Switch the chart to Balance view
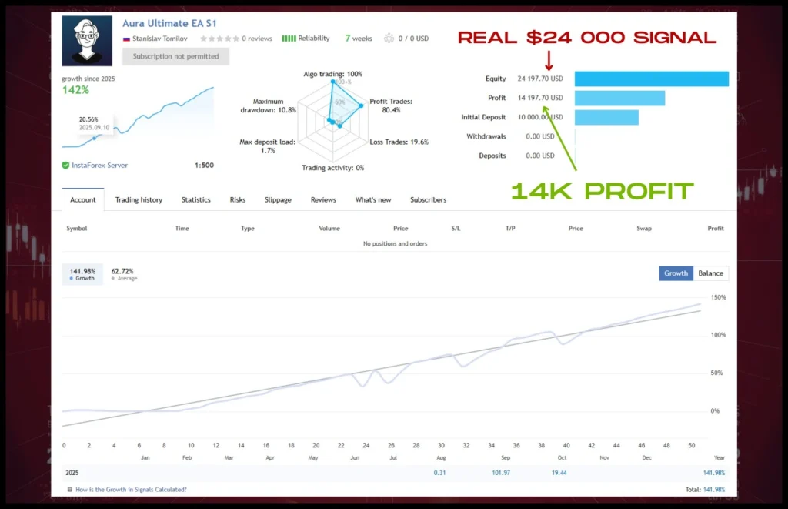The image size is (788, 509). tap(710, 273)
